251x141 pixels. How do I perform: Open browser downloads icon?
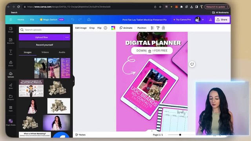tap(191, 7)
